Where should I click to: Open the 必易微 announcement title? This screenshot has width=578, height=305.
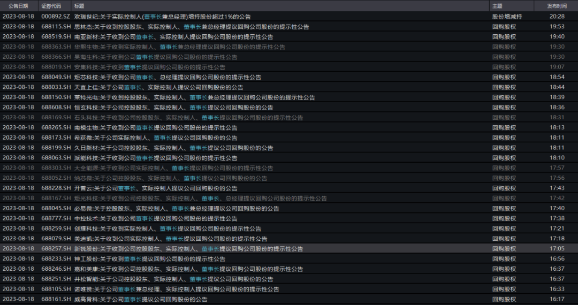coord(177,209)
